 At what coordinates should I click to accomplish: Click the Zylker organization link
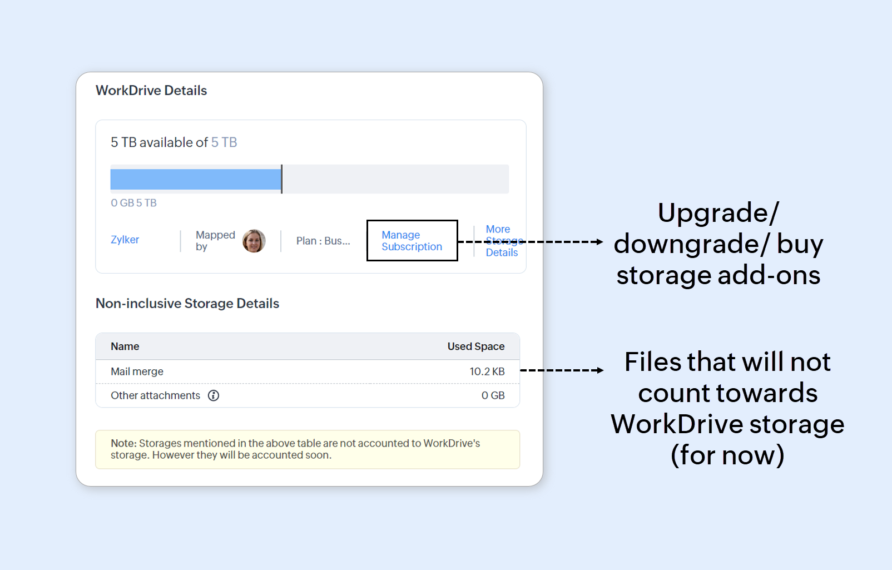125,240
